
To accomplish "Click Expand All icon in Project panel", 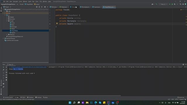I will coord(39,7).
